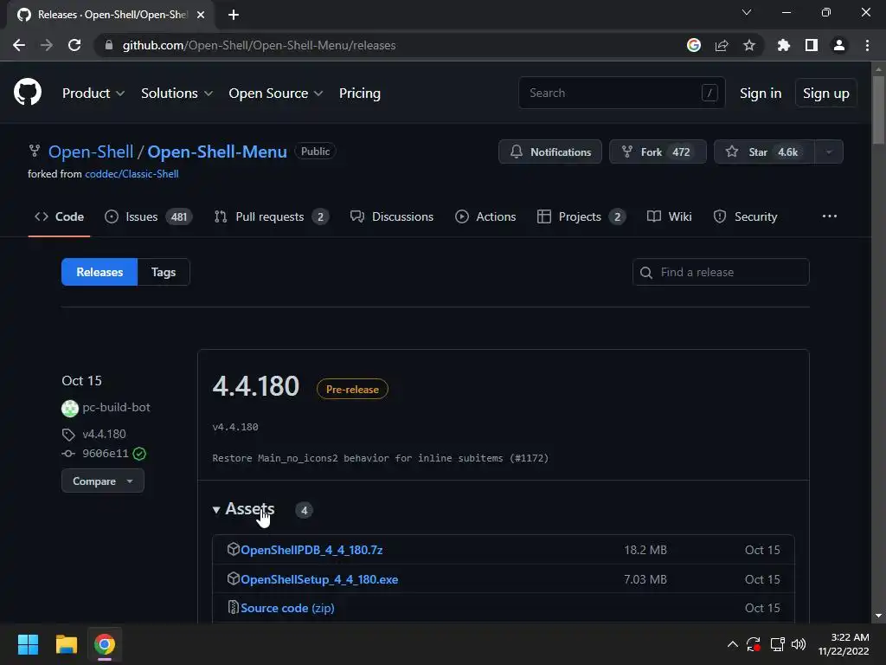886x665 pixels.
Task: Click the GitHub Octocat logo
Action: (x=28, y=92)
